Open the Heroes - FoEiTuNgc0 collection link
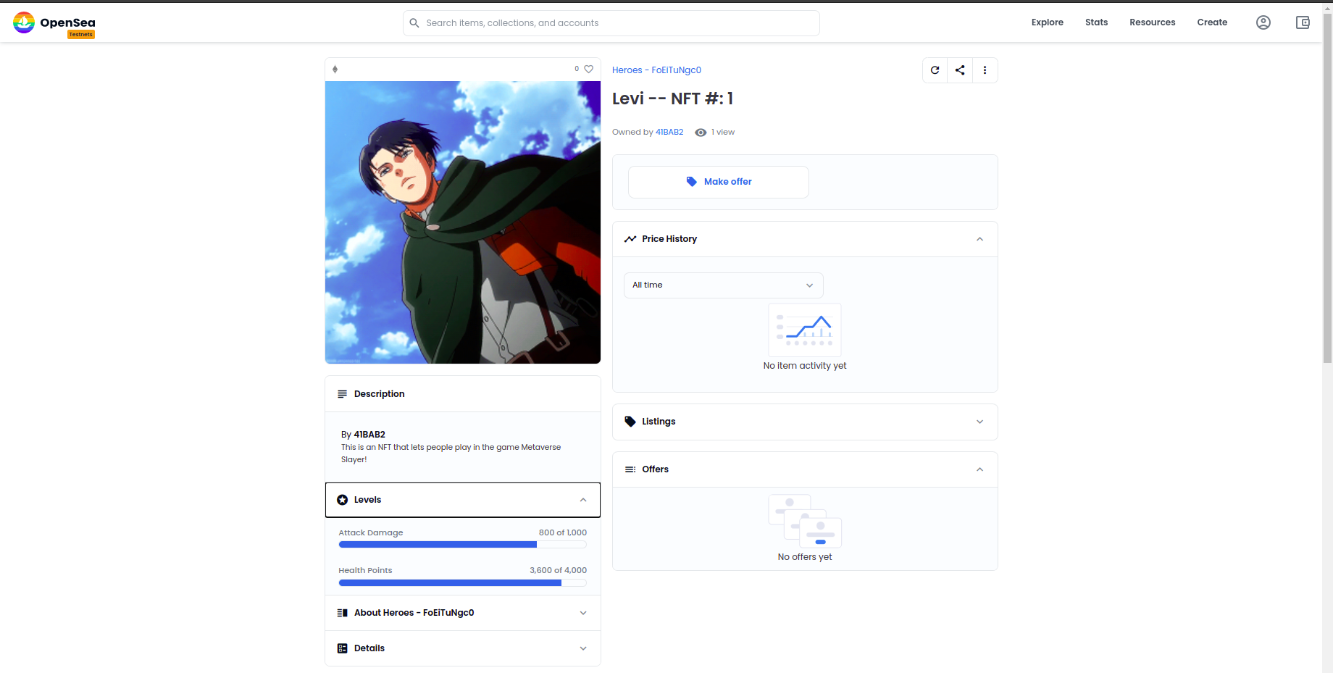The width and height of the screenshot is (1333, 673). coord(656,70)
